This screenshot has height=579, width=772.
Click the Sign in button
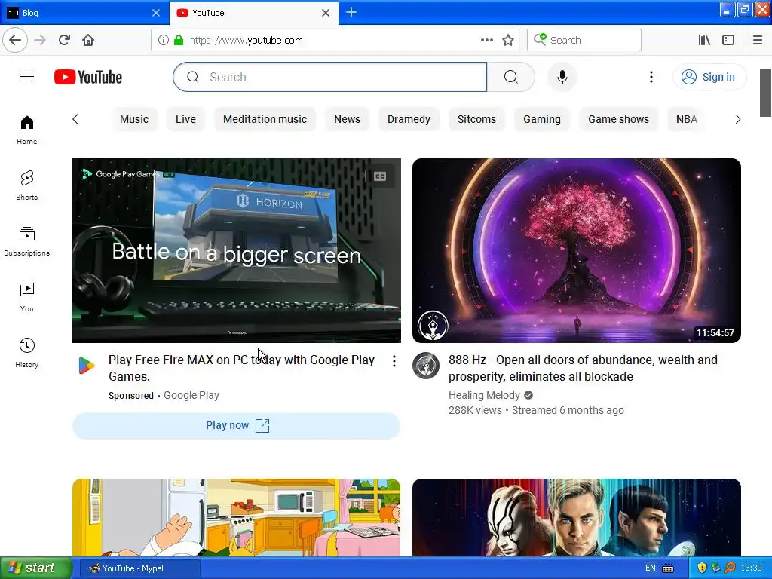point(709,77)
